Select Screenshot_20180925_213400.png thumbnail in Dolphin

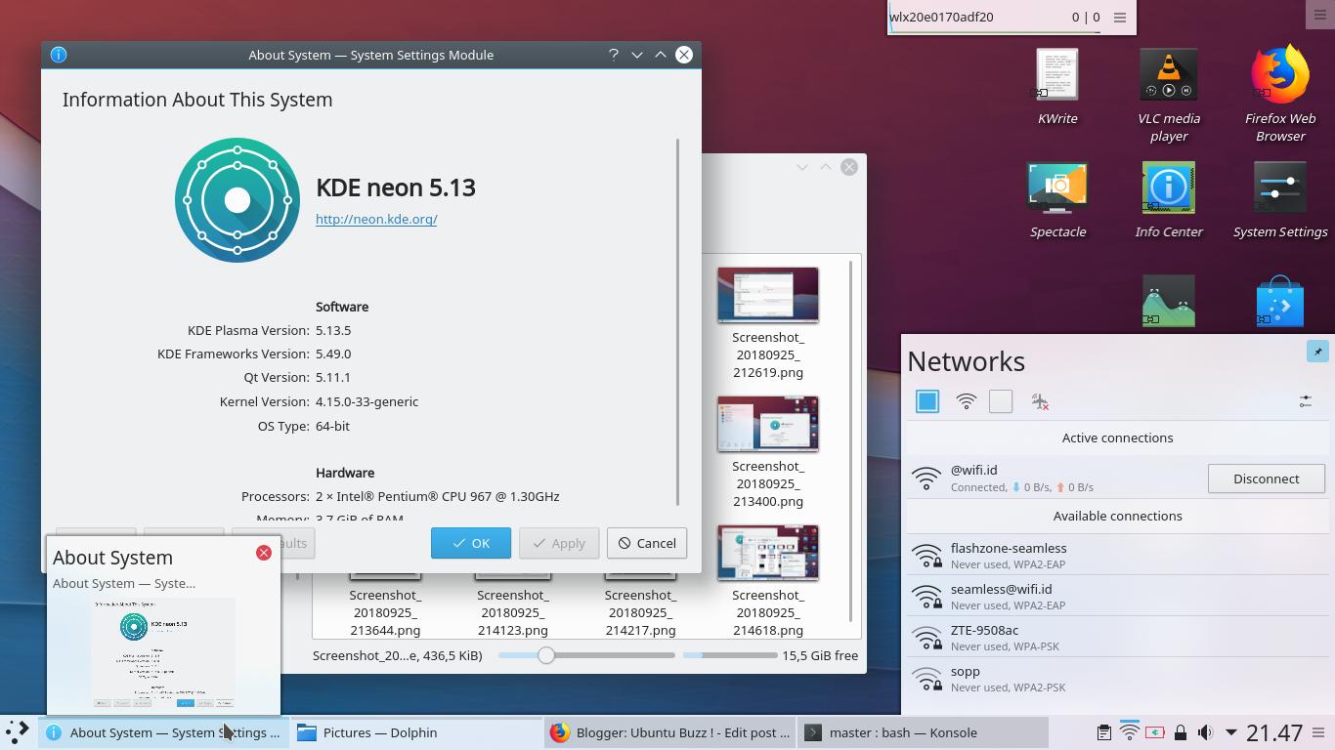pyautogui.click(x=768, y=424)
